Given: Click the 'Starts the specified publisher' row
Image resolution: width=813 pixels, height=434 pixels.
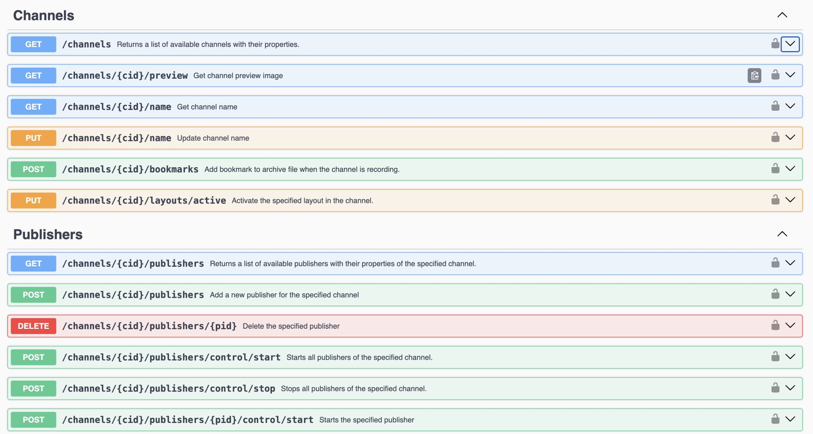Looking at the screenshot, I should tap(366, 420).
